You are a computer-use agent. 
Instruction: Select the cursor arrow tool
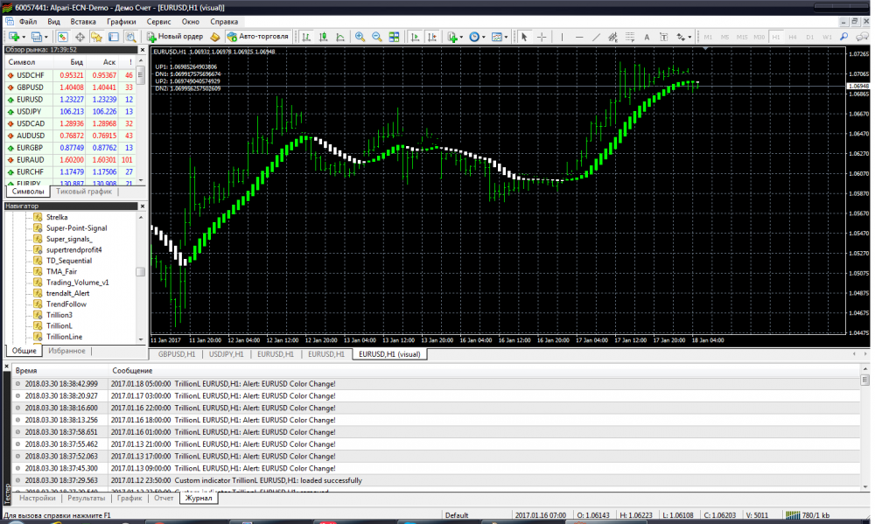click(x=524, y=37)
